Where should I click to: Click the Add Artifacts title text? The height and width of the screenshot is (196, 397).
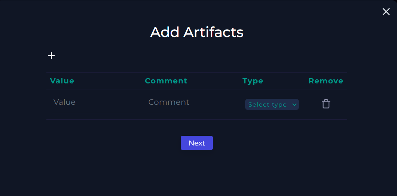click(x=197, y=33)
